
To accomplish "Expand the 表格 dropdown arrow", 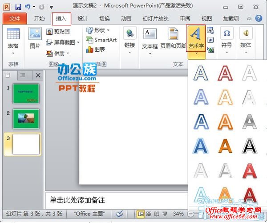I will coord(13,54).
